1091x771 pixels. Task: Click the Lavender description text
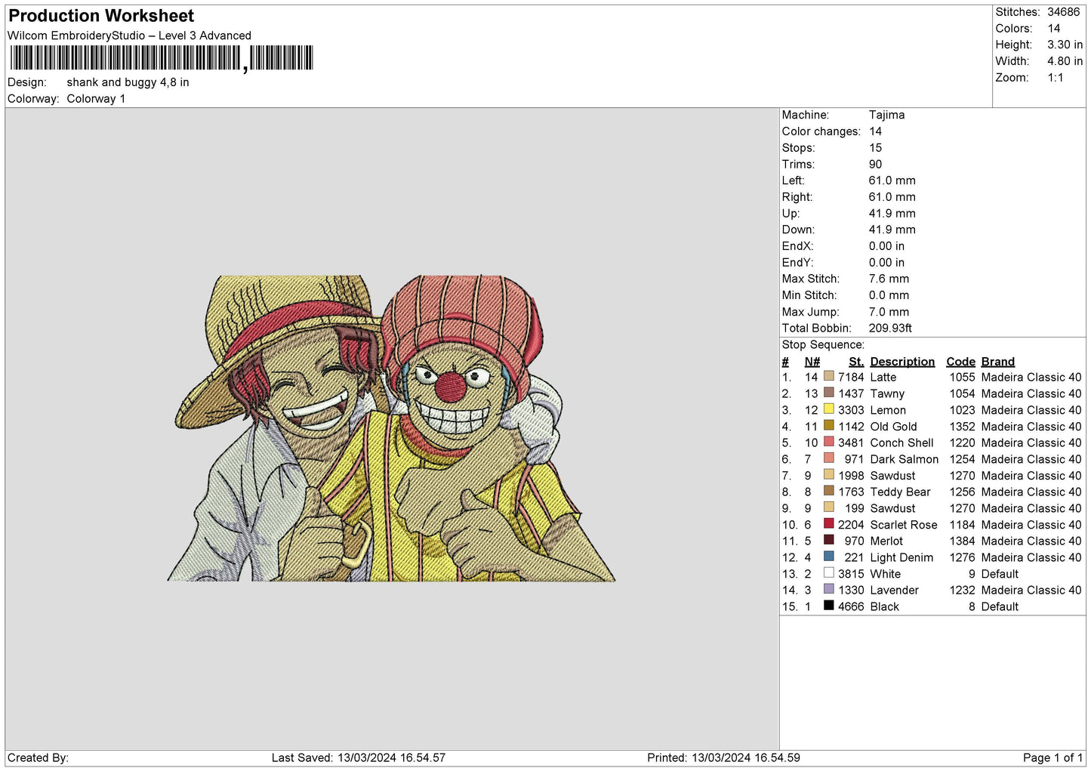coord(895,590)
